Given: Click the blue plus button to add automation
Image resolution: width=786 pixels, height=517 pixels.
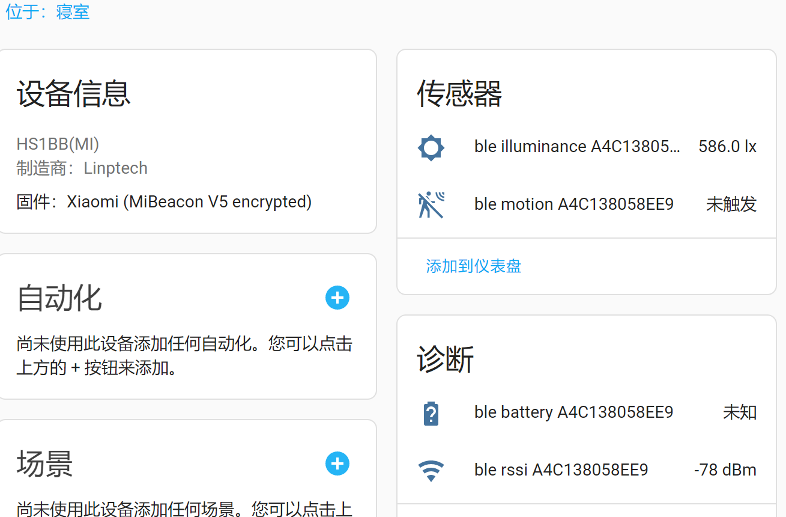Looking at the screenshot, I should 337,298.
